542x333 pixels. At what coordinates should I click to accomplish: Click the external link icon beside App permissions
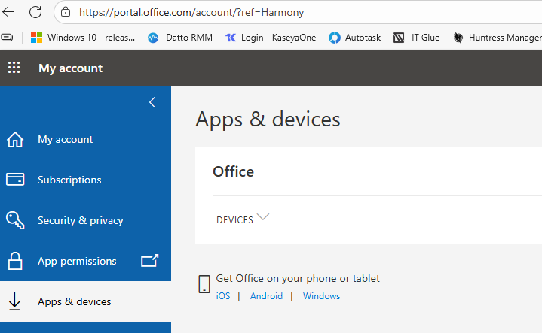pyautogui.click(x=150, y=261)
